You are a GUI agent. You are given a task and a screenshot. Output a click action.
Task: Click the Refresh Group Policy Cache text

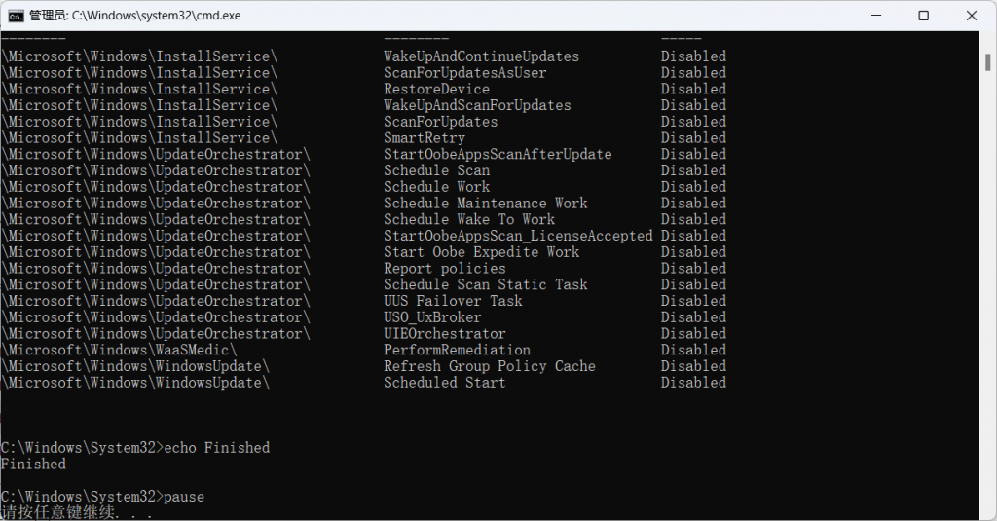(490, 366)
